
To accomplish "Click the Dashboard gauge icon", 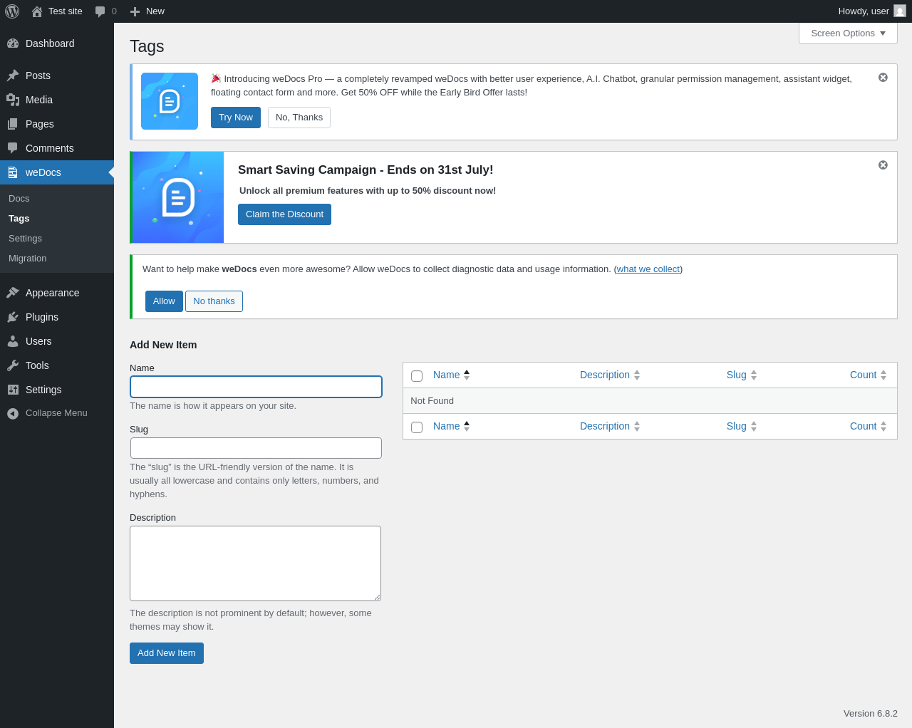I will (x=13, y=43).
